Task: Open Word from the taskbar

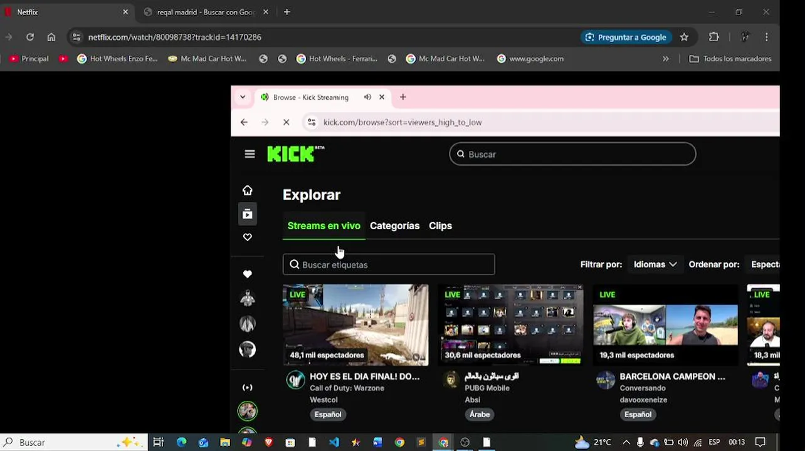Action: 377,442
